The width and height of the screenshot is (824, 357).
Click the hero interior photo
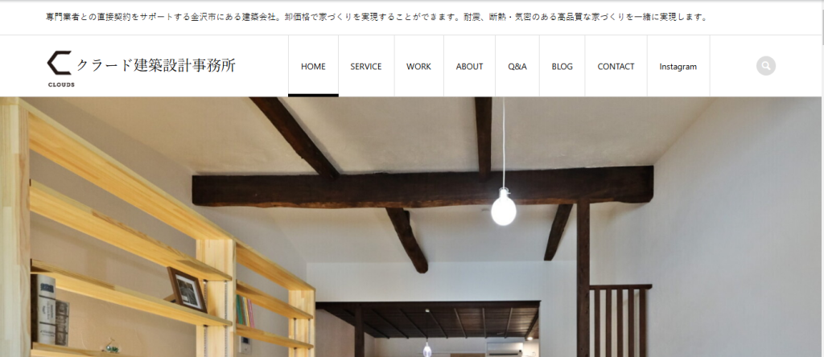click(411, 227)
